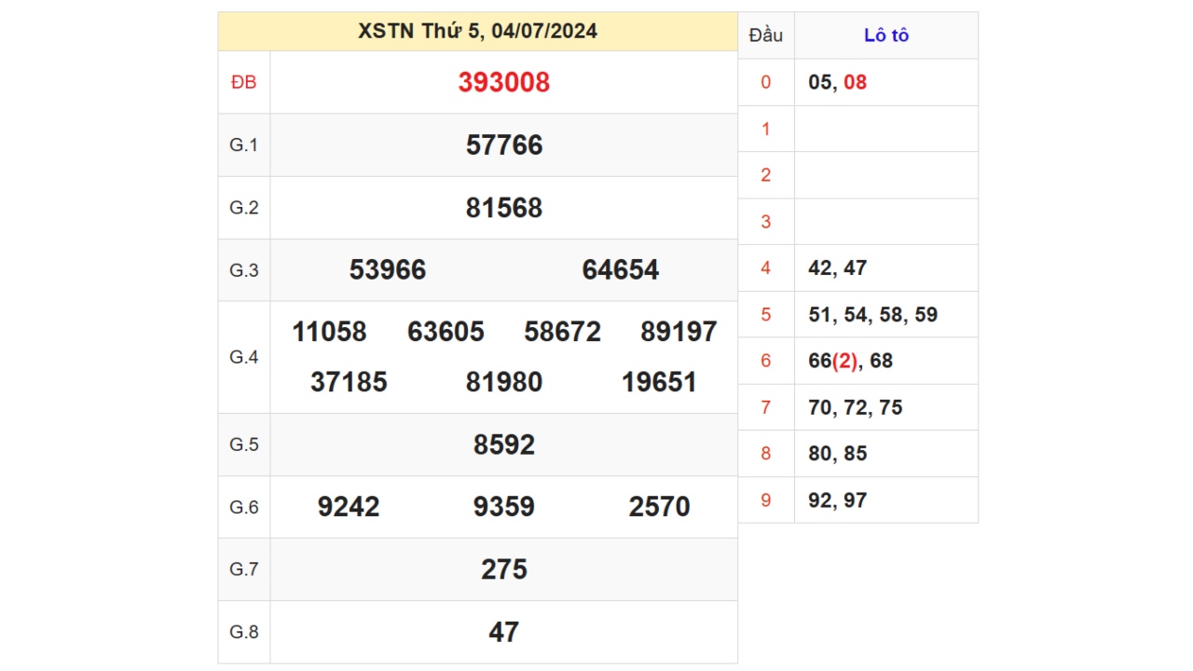Image resolution: width=1193 pixels, height=671 pixels.
Task: Click the G.5 row label
Action: [x=244, y=445]
